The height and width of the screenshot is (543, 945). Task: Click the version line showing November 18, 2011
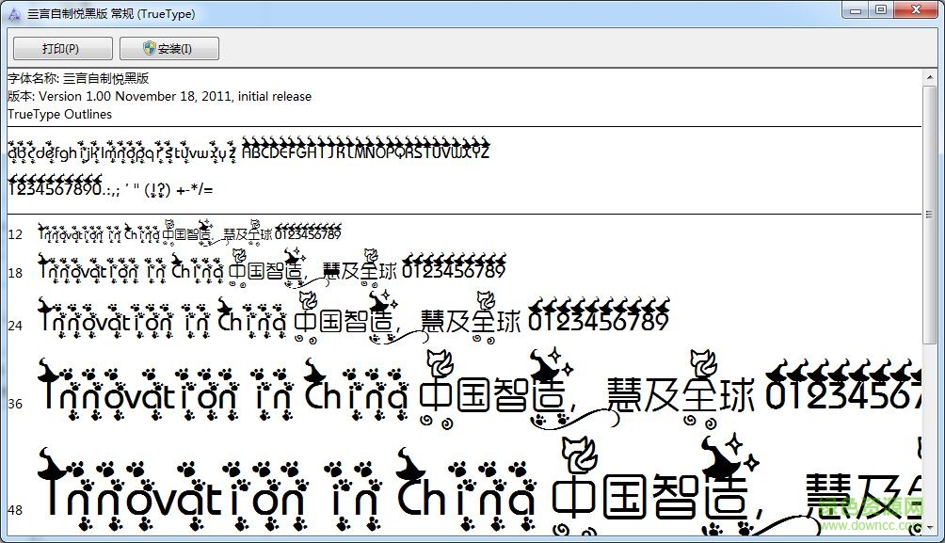(x=158, y=96)
